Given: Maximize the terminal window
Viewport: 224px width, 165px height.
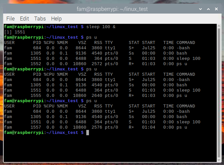Looking at the screenshot, I should click(x=208, y=9).
